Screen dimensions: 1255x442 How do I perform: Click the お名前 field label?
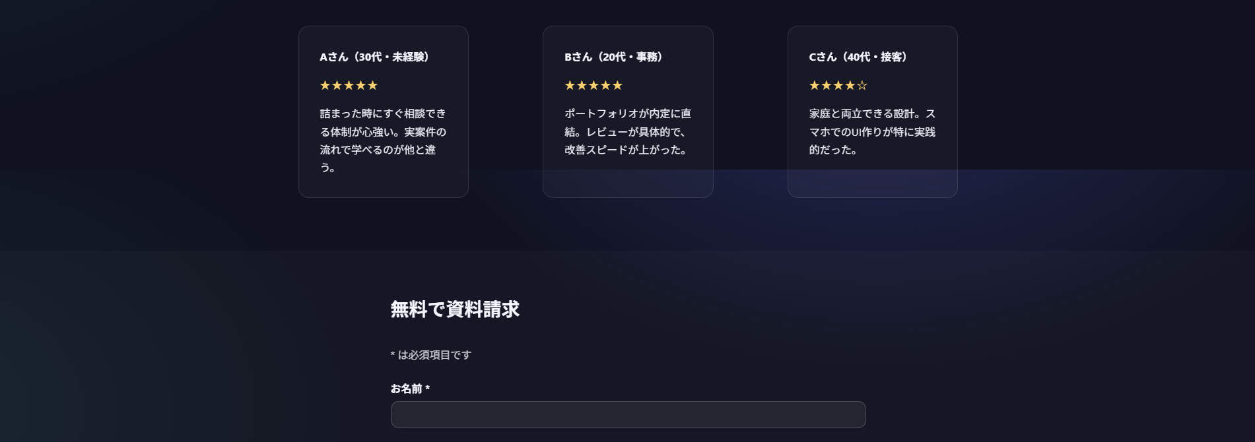pos(410,389)
